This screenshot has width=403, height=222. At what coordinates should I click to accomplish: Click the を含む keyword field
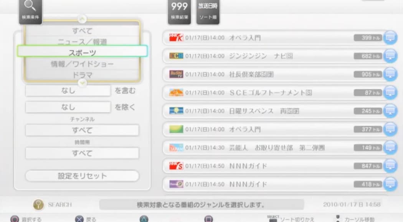[68, 91]
